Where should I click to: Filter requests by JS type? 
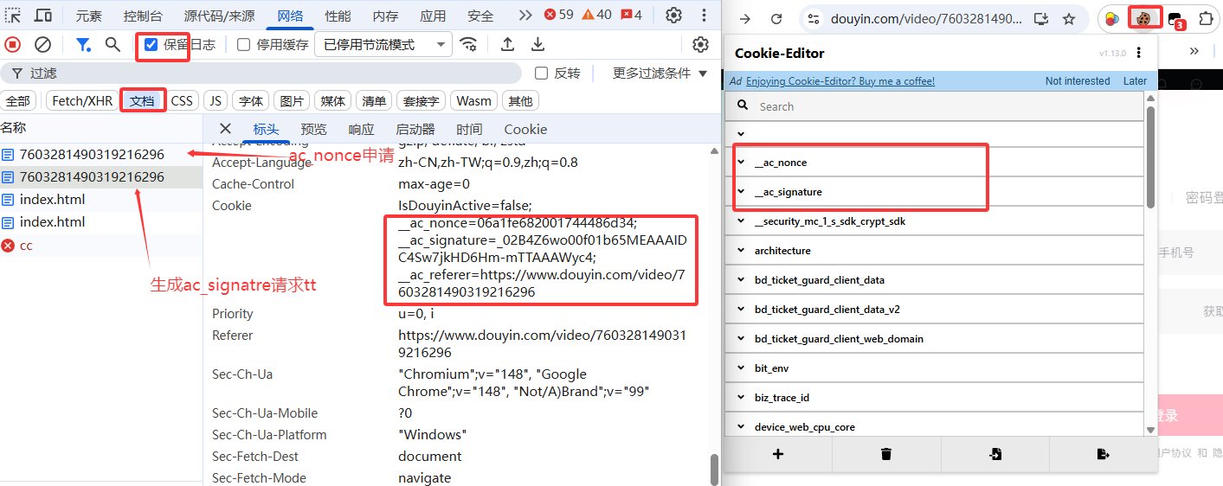pyautogui.click(x=216, y=101)
